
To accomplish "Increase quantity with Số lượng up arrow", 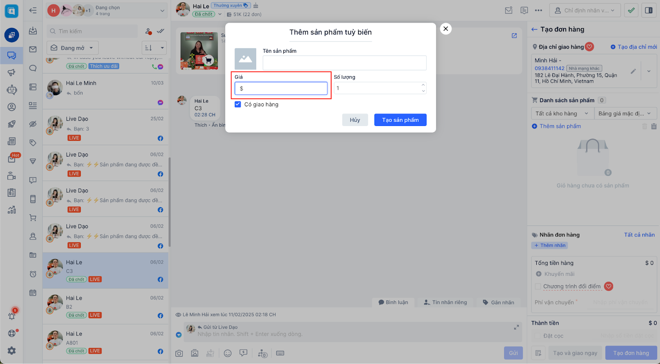I will 423,85.
